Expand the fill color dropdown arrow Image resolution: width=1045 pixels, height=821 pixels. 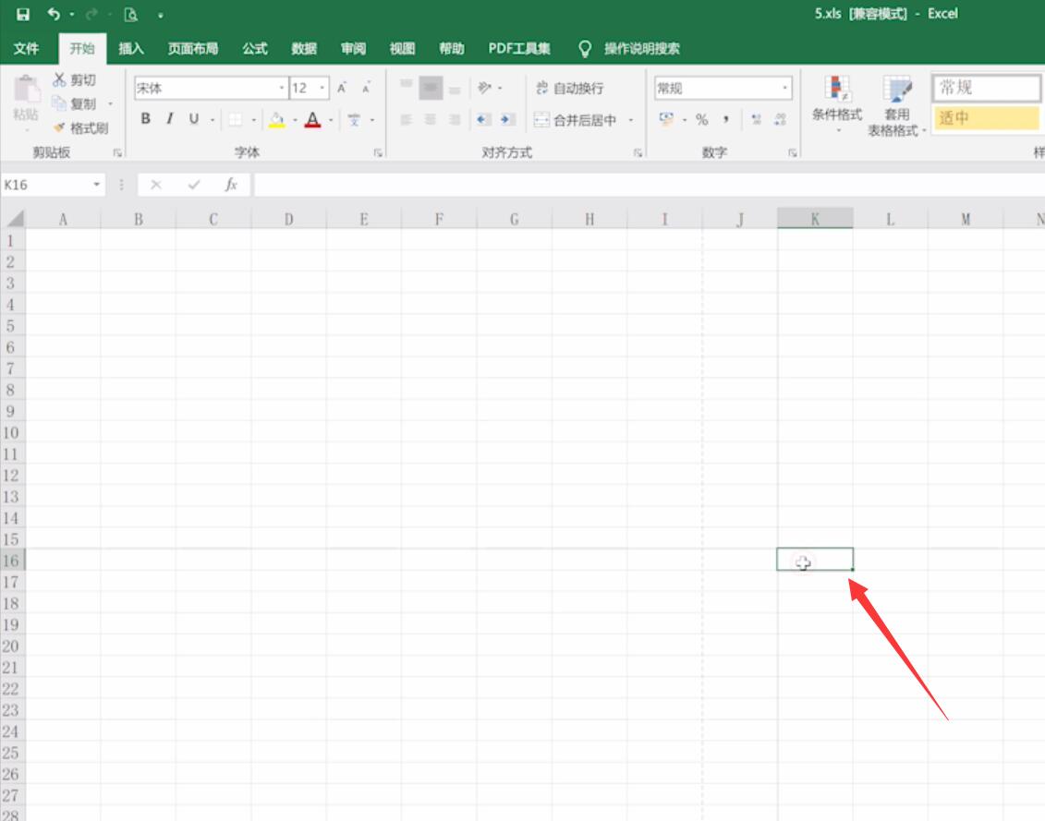click(x=296, y=120)
